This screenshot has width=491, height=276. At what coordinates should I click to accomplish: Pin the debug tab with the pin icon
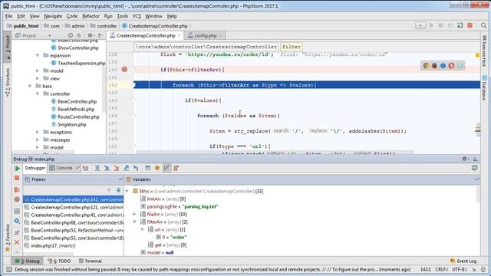[x=17, y=232]
